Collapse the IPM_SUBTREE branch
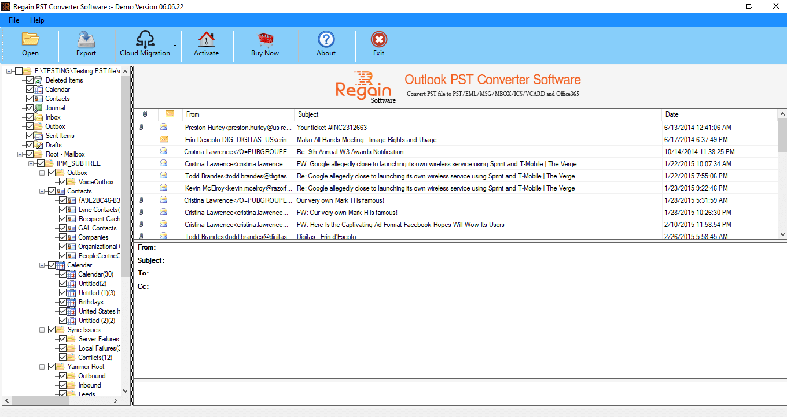The height and width of the screenshot is (417, 787). (30, 163)
